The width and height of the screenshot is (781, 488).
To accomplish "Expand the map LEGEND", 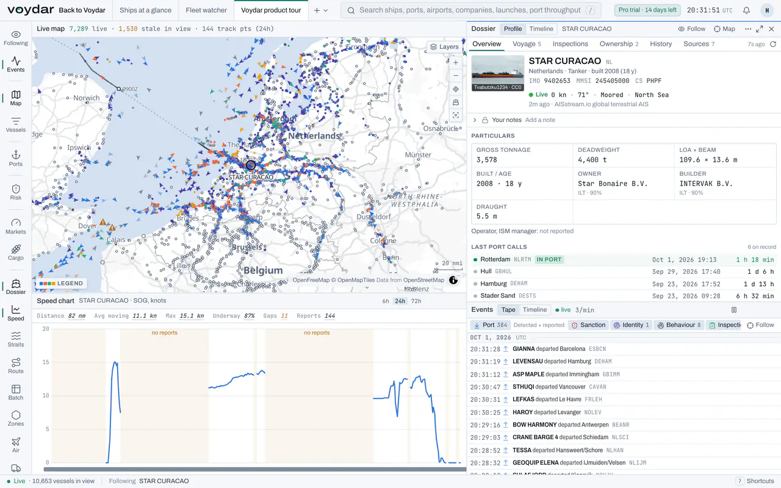I will (61, 284).
